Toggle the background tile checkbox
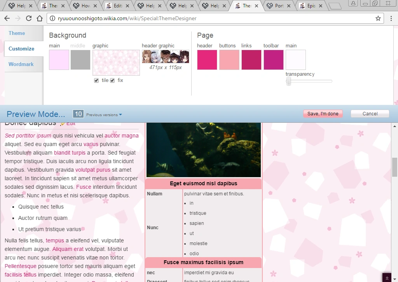Viewport: 398px width, 282px height. pyautogui.click(x=96, y=80)
